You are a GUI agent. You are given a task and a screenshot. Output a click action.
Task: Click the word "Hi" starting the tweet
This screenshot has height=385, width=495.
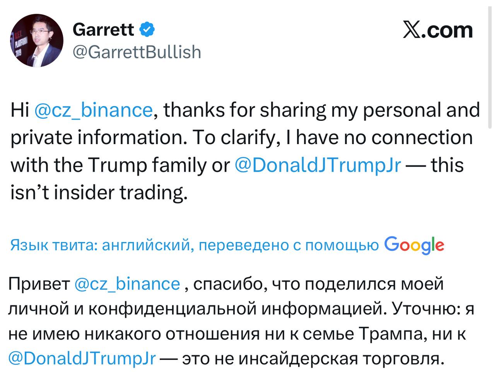[20, 110]
